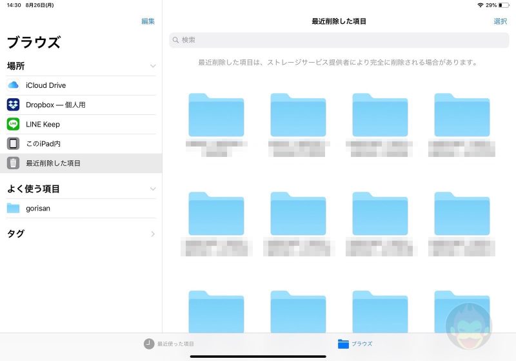Open third folder in bottom row
This screenshot has height=361, width=516.
click(380, 311)
